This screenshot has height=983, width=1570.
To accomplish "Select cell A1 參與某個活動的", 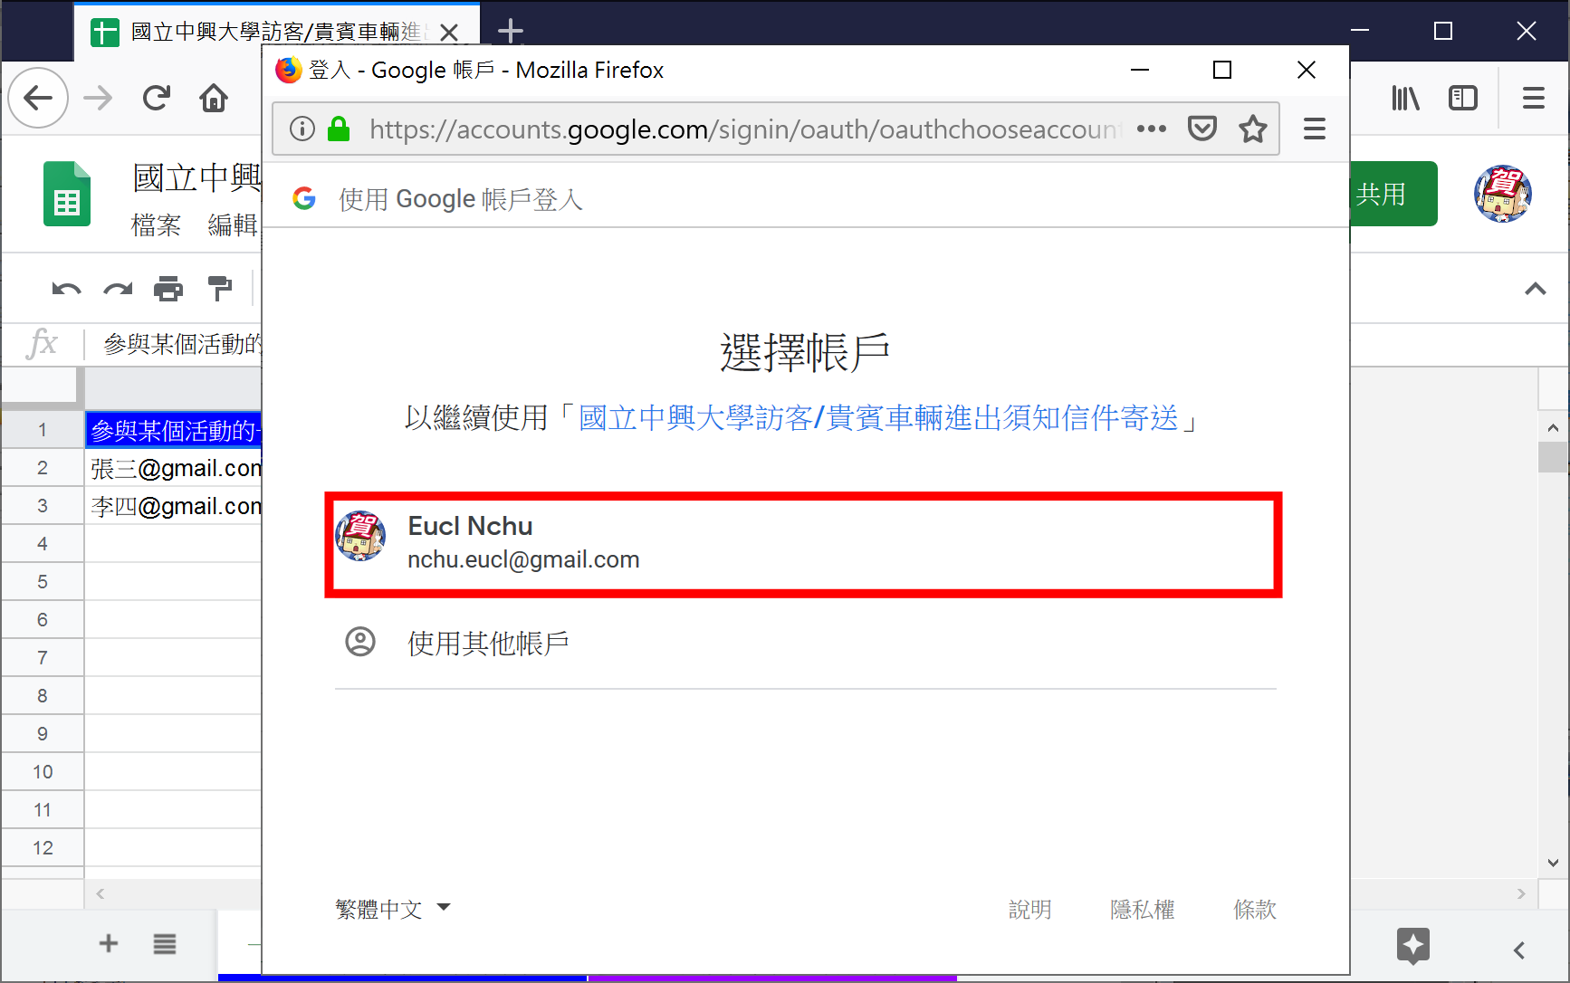I will coord(174,430).
